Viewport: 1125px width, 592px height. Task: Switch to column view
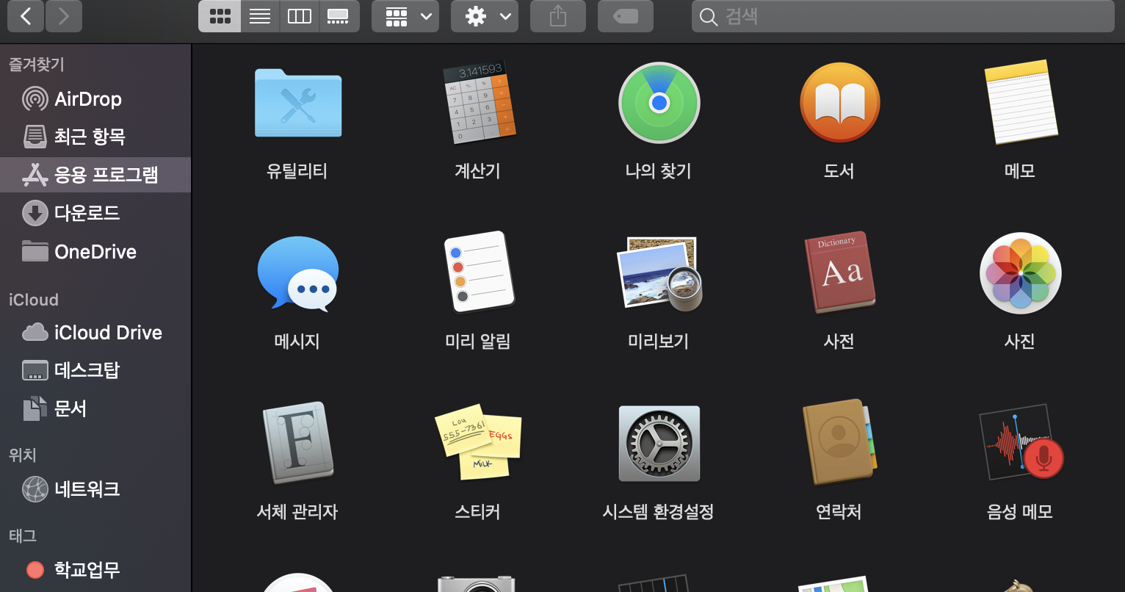click(300, 16)
